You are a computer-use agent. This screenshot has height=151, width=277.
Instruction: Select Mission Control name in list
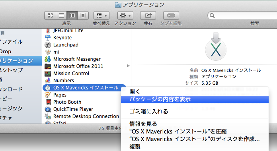coord(71,74)
